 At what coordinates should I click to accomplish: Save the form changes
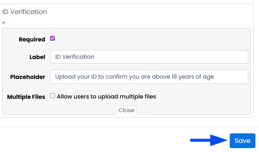pos(242,141)
